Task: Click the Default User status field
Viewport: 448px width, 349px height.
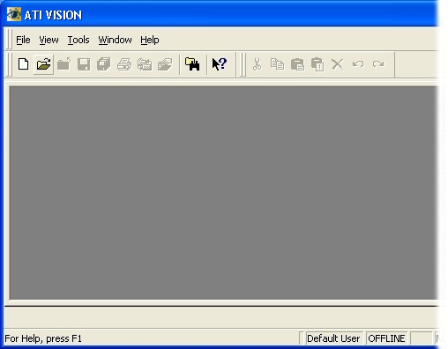Action: (x=333, y=338)
